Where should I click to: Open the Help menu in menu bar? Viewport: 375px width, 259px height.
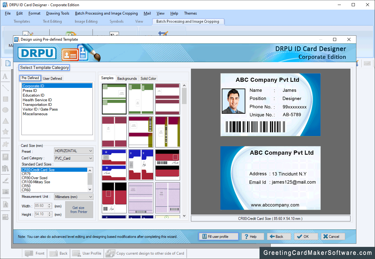click(x=174, y=13)
